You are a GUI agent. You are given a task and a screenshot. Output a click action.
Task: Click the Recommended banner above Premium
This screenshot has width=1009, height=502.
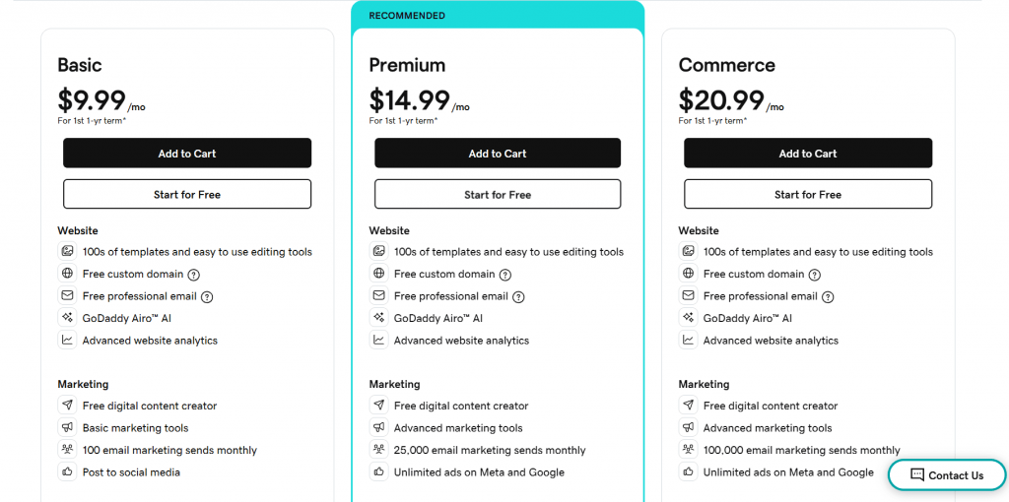pos(498,16)
